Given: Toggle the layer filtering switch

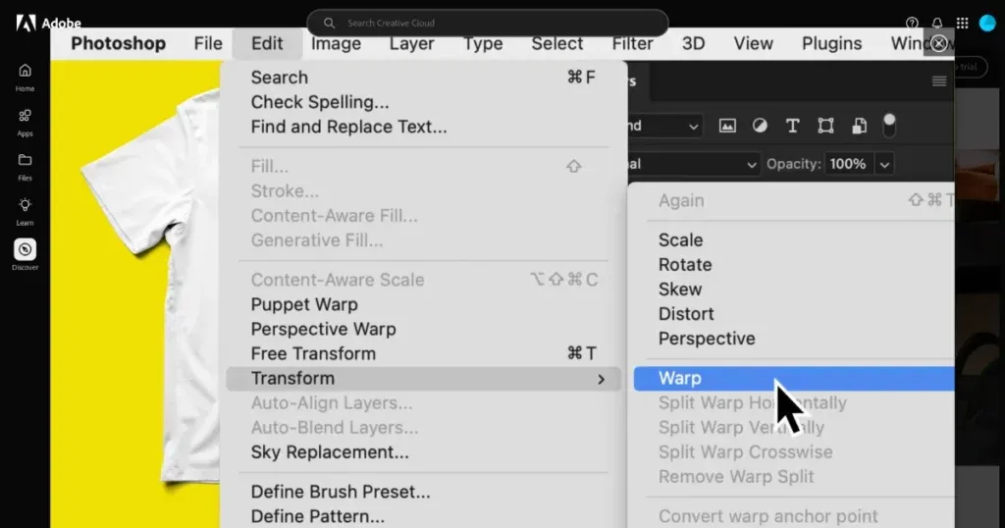Looking at the screenshot, I should point(889,125).
